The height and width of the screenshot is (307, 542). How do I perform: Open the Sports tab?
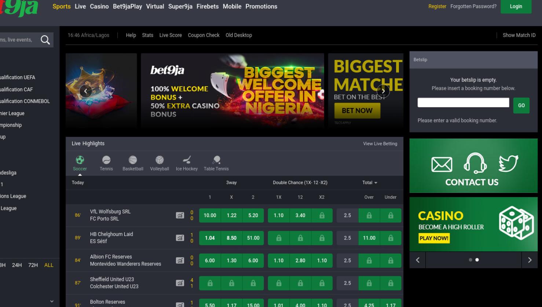tap(62, 7)
